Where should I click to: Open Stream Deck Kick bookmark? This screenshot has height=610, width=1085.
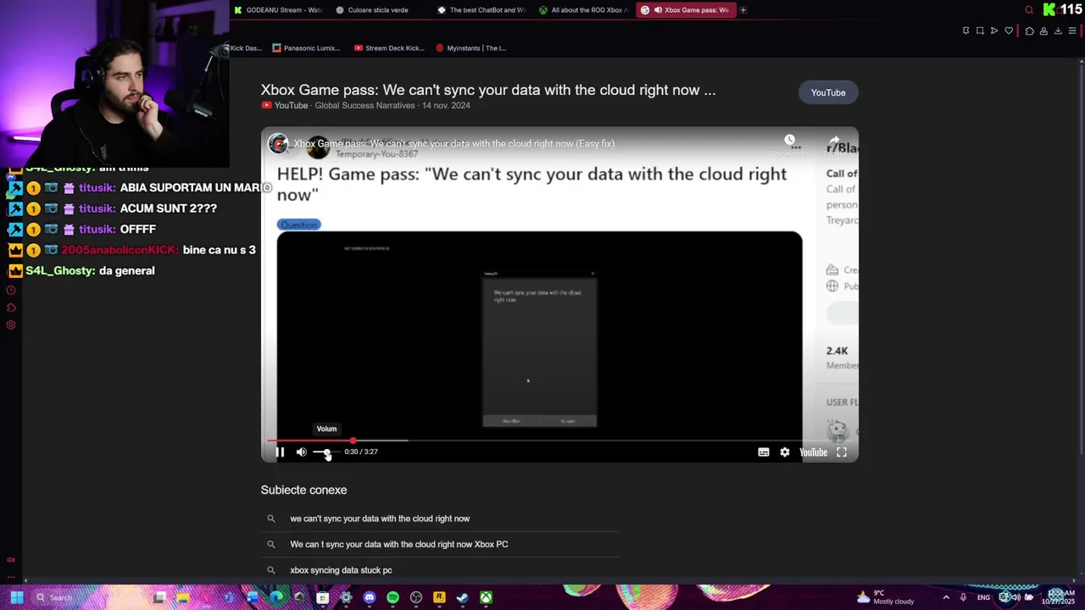pyautogui.click(x=389, y=48)
